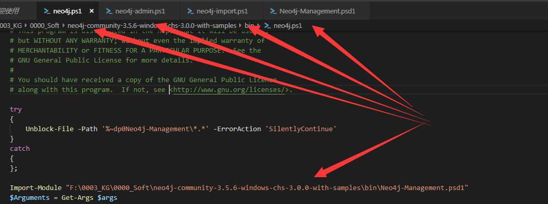Click the Import-Module path string
Screen dimensions: 548x204
pyautogui.click(x=267, y=187)
